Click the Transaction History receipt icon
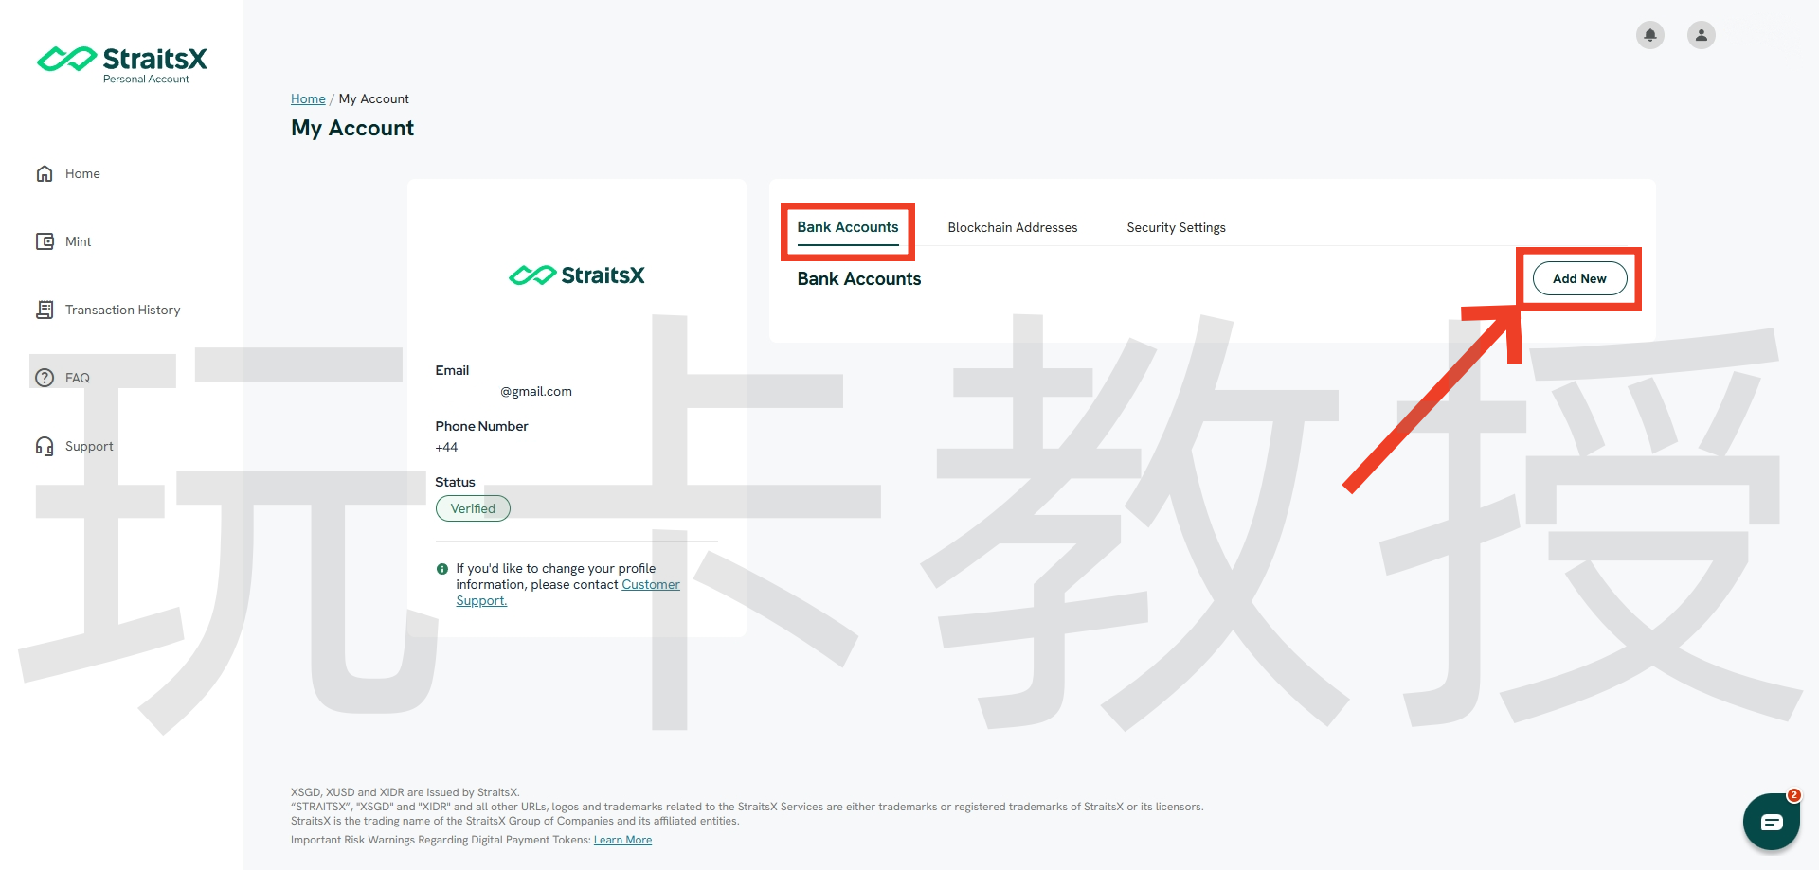Image resolution: width=1819 pixels, height=870 pixels. (45, 310)
